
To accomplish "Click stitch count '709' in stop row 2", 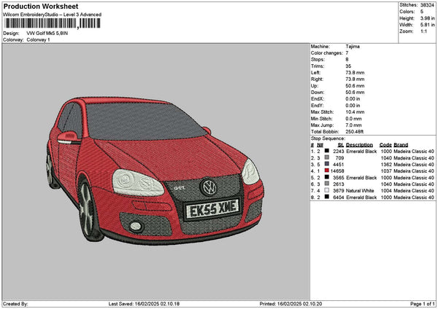I will click(339, 158).
